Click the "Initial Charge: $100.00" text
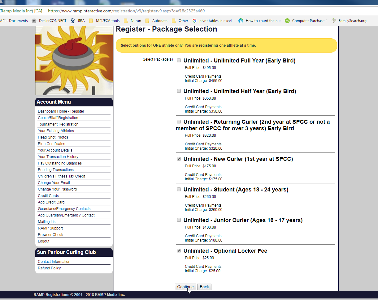The height and width of the screenshot is (300, 378). click(204, 240)
